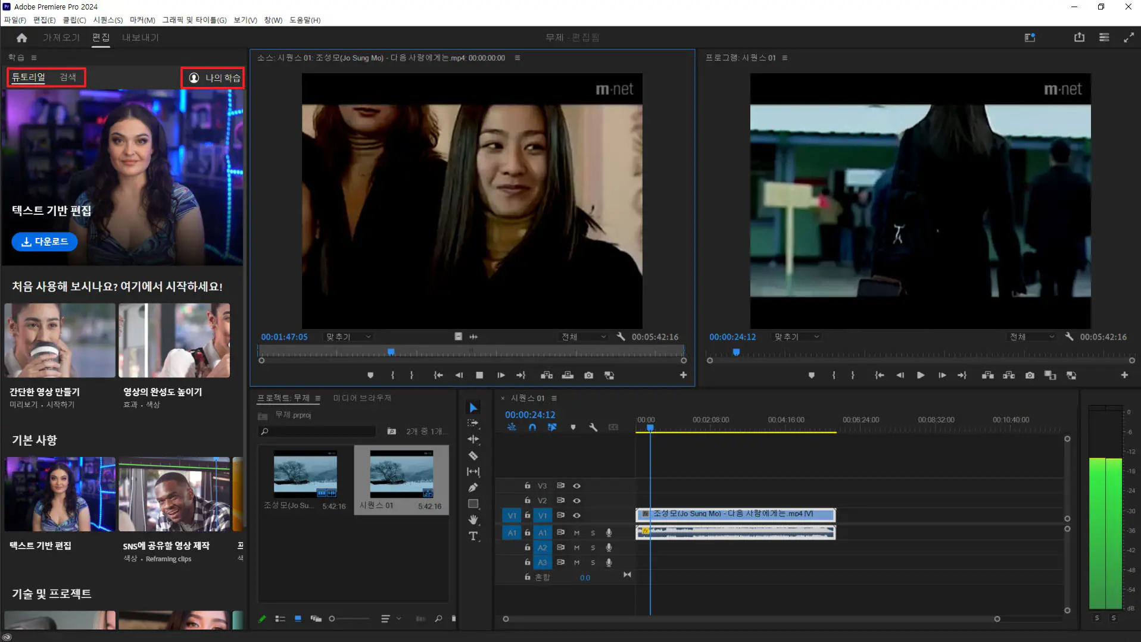Image resolution: width=1141 pixels, height=642 pixels.
Task: Open Source monitor settings wrench
Action: tap(621, 337)
